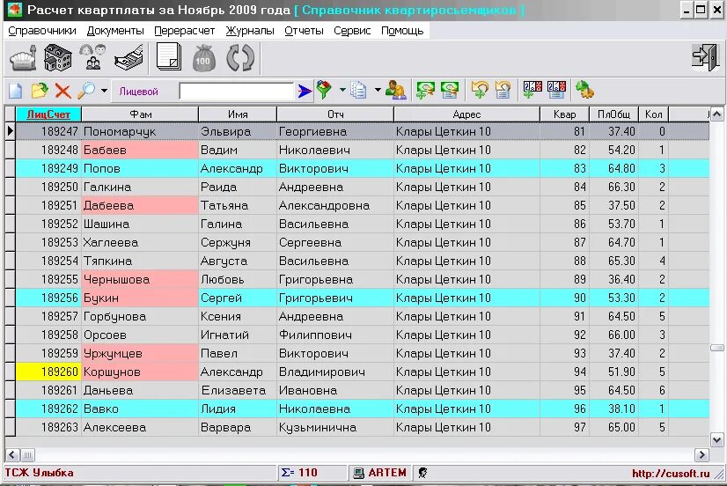This screenshot has width=727, height=486.
Task: Select the row for Попов Александр
Action: (x=363, y=168)
